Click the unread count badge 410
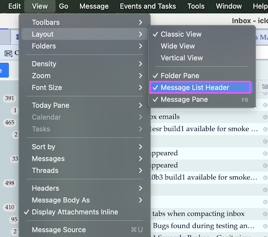 click(10, 207)
